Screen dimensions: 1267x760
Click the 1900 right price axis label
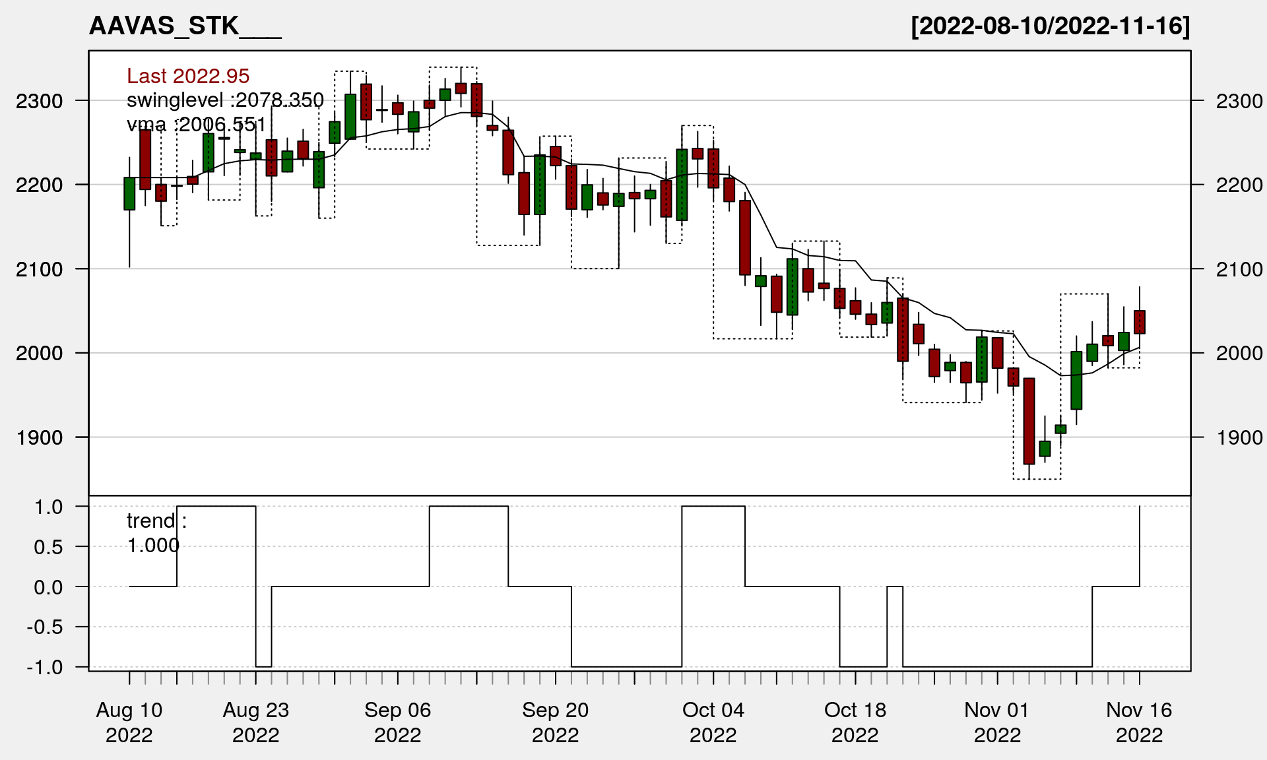click(x=1239, y=437)
